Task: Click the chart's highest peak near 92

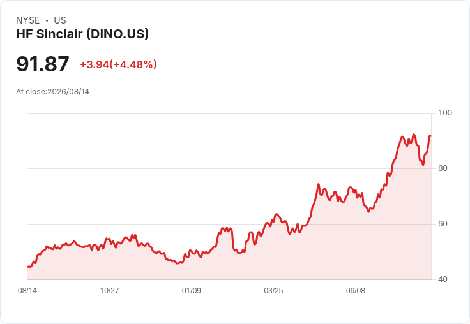Action: pyautogui.click(x=414, y=135)
